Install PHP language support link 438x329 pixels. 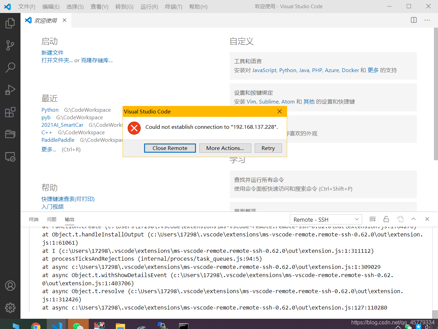tap(317, 70)
